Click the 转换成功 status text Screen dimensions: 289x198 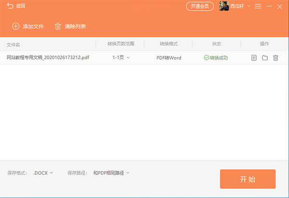tap(219, 58)
